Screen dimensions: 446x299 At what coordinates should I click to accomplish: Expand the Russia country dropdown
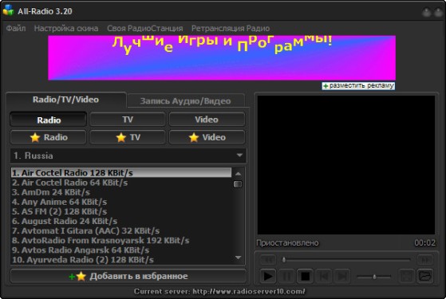point(128,155)
